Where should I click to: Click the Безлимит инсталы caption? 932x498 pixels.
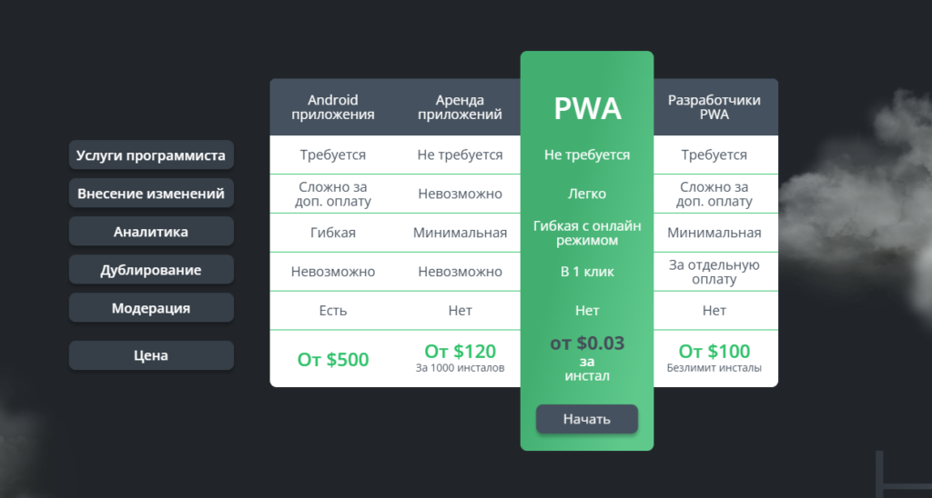tap(714, 367)
